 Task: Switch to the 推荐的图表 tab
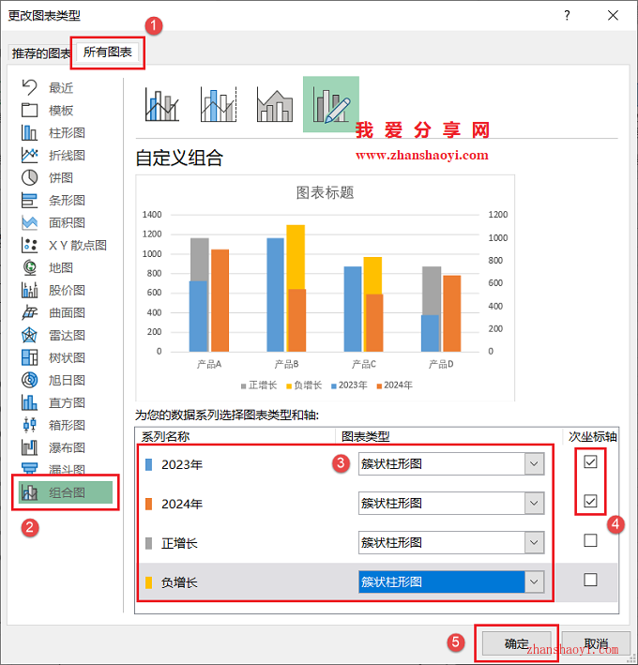[x=40, y=53]
